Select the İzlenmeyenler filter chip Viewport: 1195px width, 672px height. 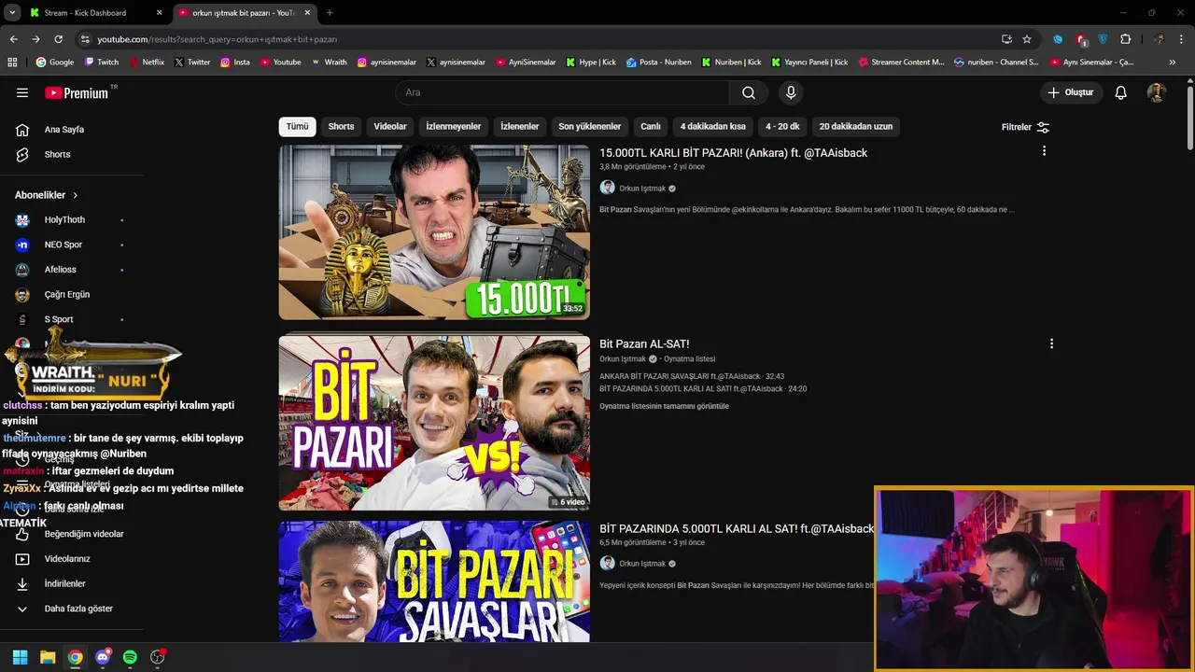click(454, 126)
